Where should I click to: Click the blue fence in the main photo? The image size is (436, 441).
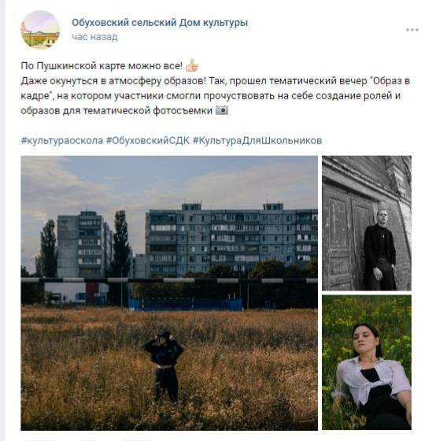point(186,304)
